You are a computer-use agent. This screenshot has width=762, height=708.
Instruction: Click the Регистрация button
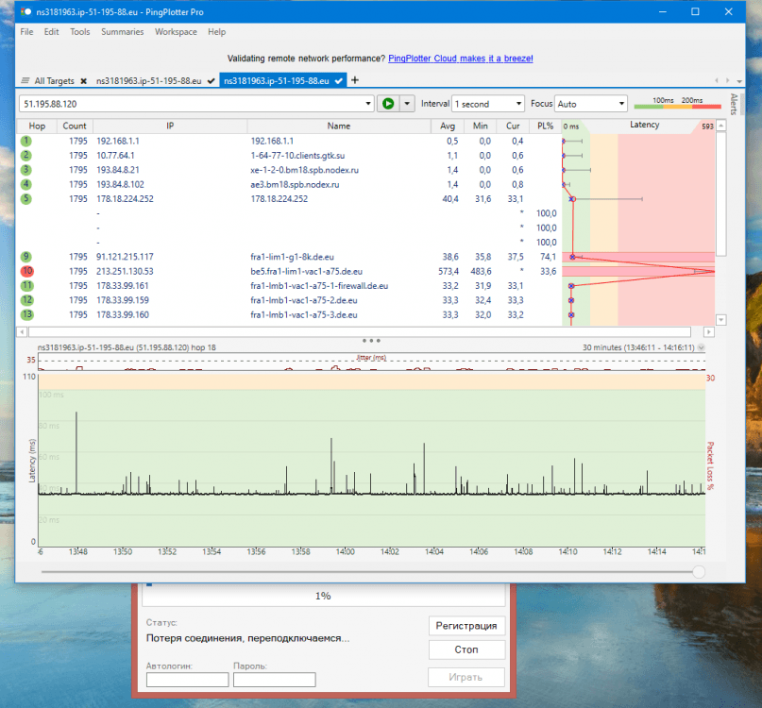click(x=466, y=626)
